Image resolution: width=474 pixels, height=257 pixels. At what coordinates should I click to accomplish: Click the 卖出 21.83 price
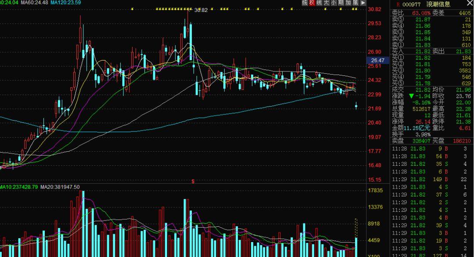point(463,51)
